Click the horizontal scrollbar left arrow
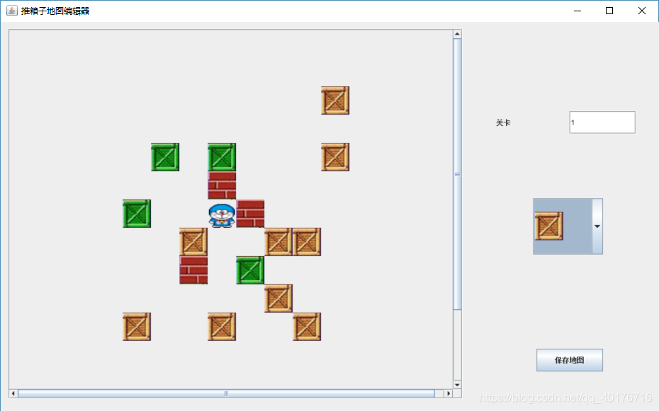659x411 pixels. coord(13,393)
